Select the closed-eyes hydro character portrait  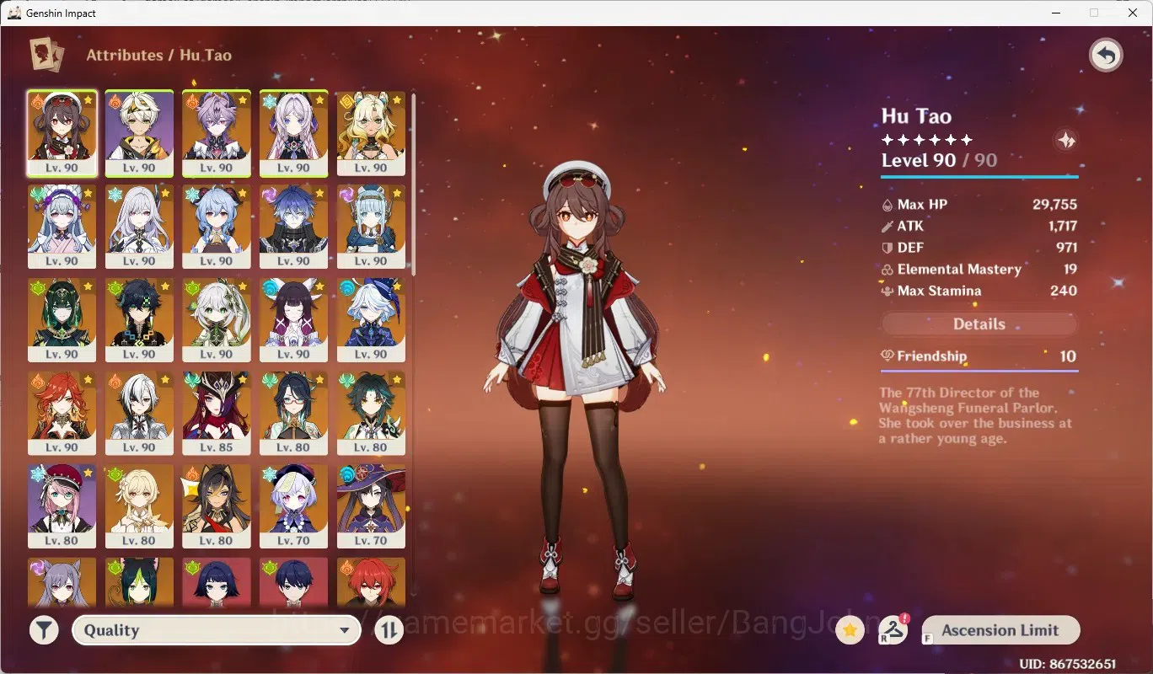point(294,320)
